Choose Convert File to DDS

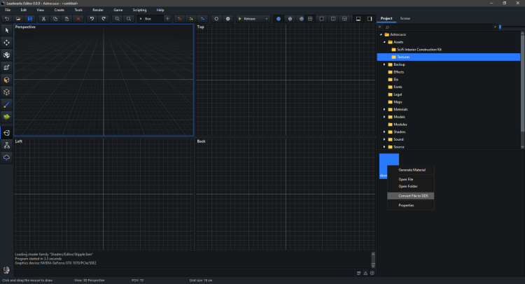pos(412,196)
